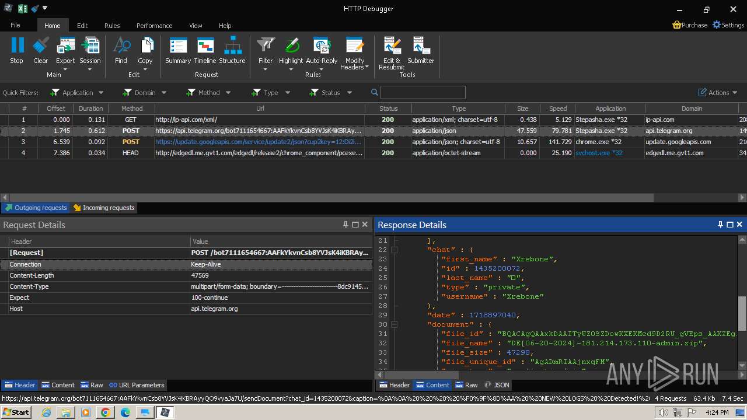This screenshot has height=420, width=747.
Task: Select the update.googleapis.com POST row
Action: (x=373, y=142)
